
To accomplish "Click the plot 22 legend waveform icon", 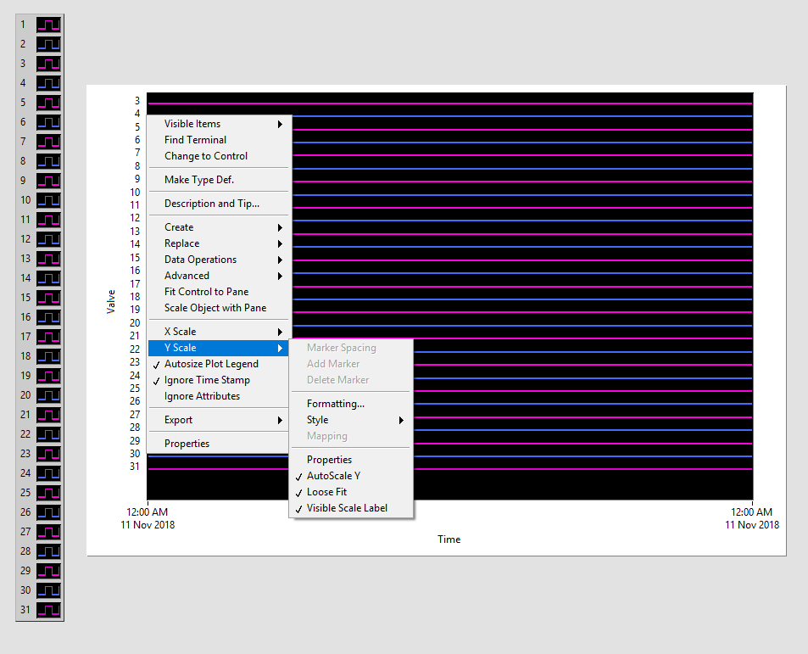I will tap(48, 435).
